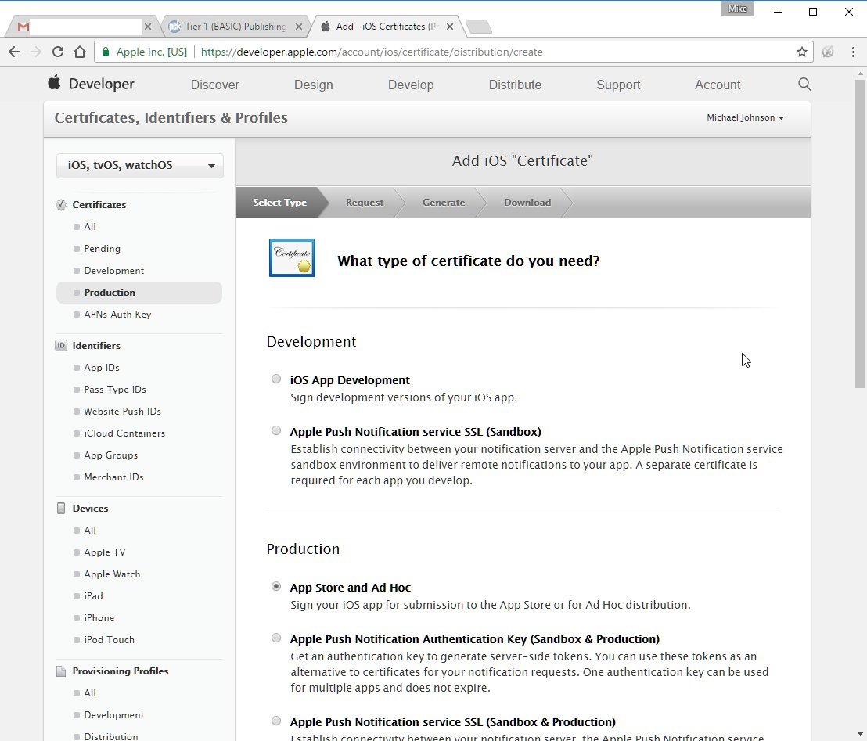Expand the Michael Johnson account menu
The image size is (867, 741).
coord(746,117)
